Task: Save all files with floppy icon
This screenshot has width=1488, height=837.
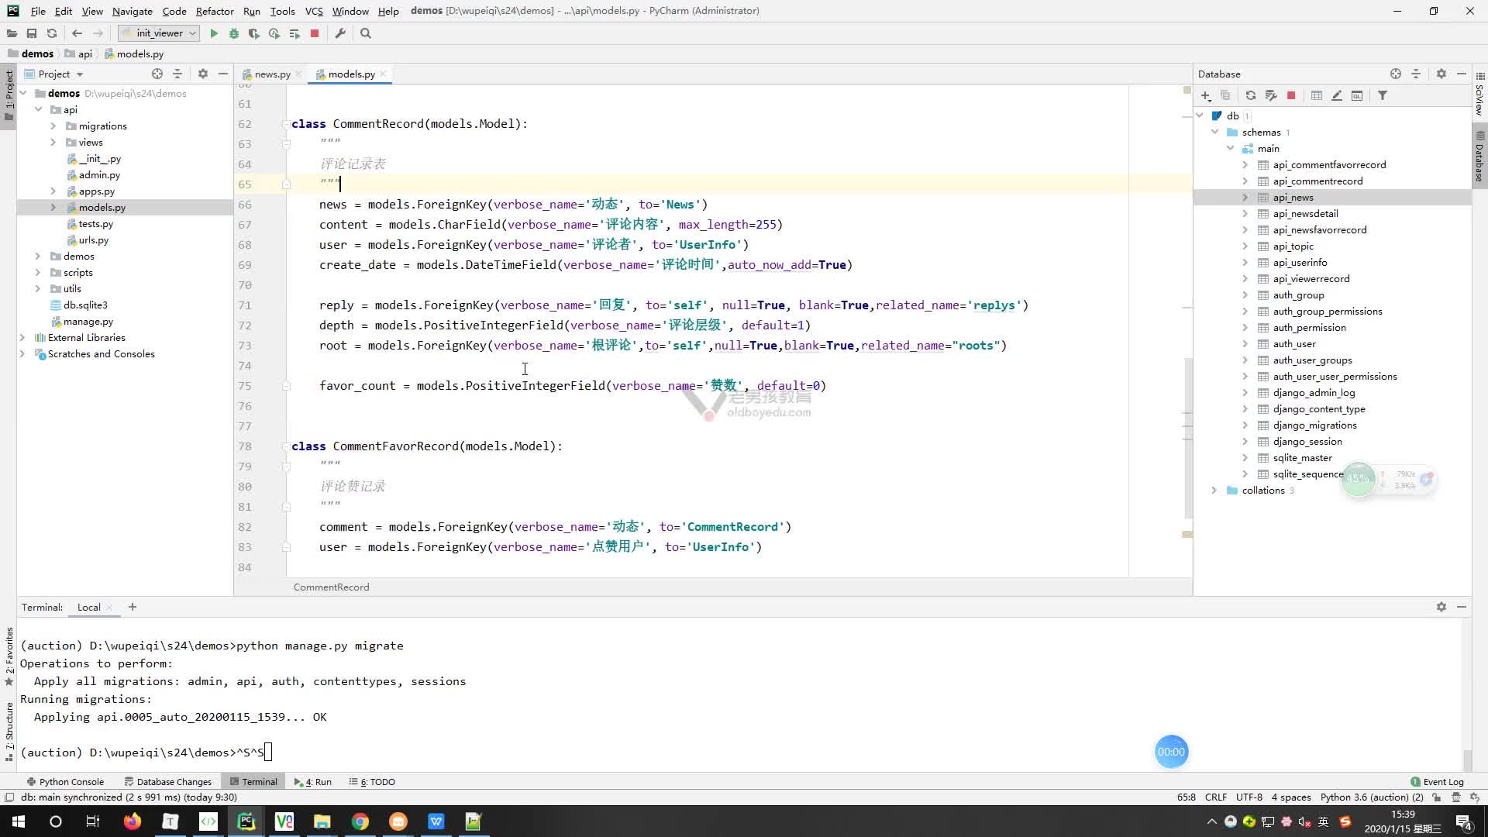Action: pyautogui.click(x=32, y=33)
